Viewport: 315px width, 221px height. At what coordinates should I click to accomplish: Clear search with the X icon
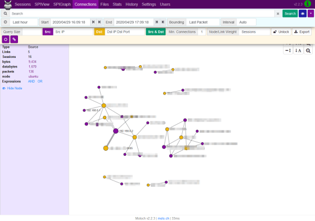click(278, 13)
